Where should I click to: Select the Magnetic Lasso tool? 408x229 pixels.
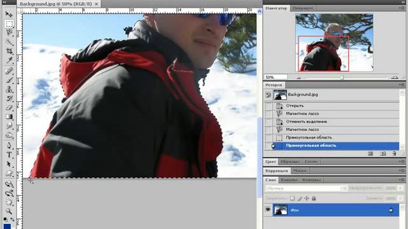point(9,32)
